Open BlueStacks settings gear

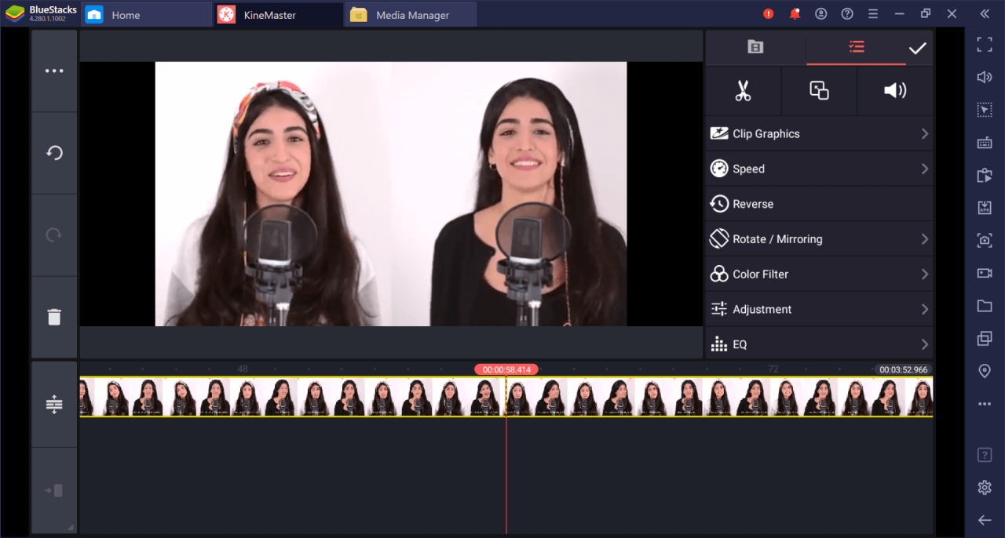985,488
